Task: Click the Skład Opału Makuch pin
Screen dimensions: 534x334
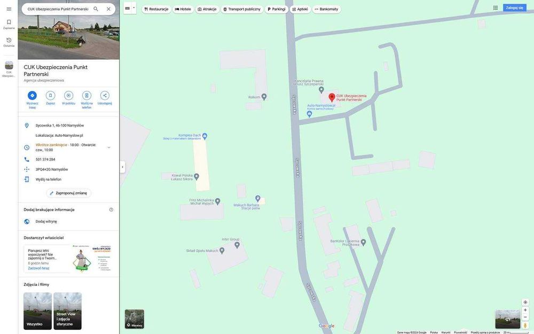Action: coord(222,251)
